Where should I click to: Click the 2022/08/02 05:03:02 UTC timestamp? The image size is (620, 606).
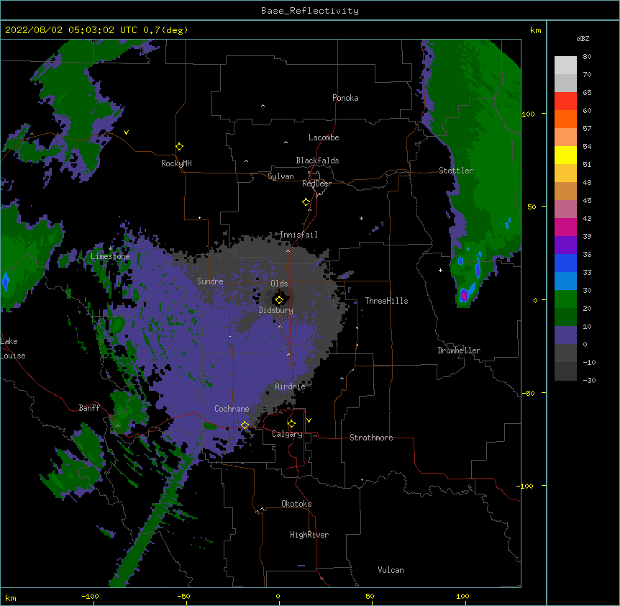click(x=70, y=30)
